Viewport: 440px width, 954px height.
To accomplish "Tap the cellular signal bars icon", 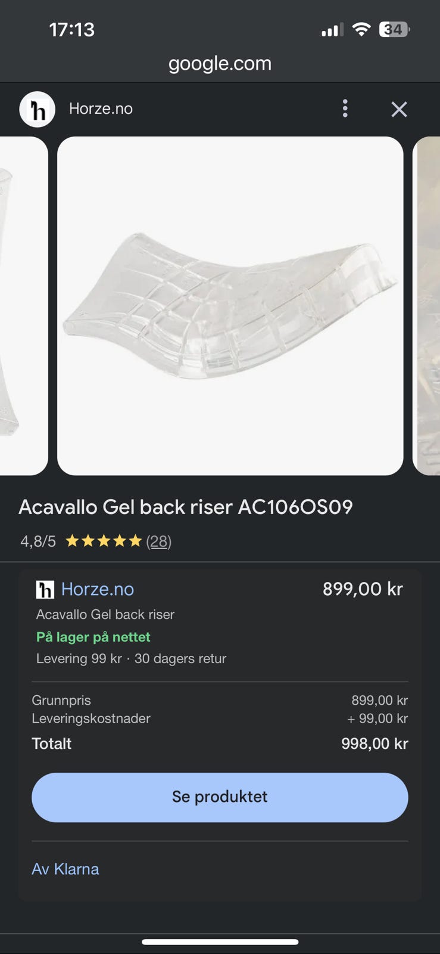I will (x=332, y=30).
